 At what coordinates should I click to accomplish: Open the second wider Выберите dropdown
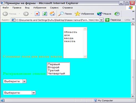[34, 93]
